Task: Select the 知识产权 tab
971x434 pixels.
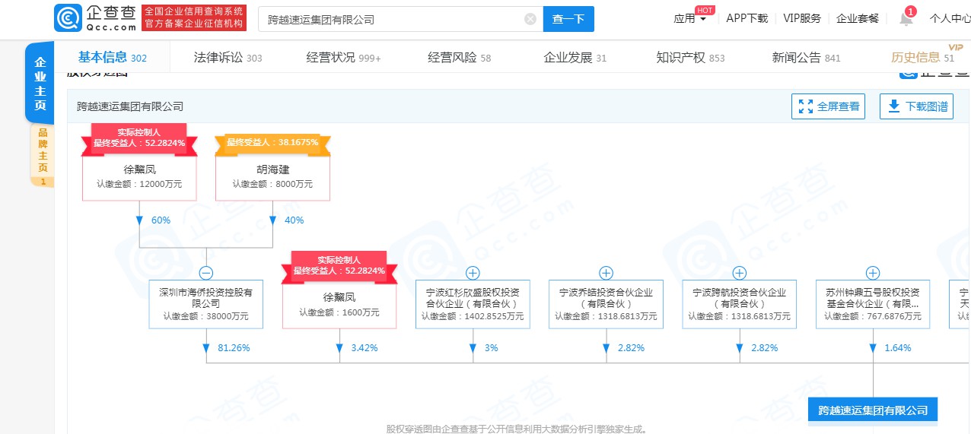Action: click(690, 58)
